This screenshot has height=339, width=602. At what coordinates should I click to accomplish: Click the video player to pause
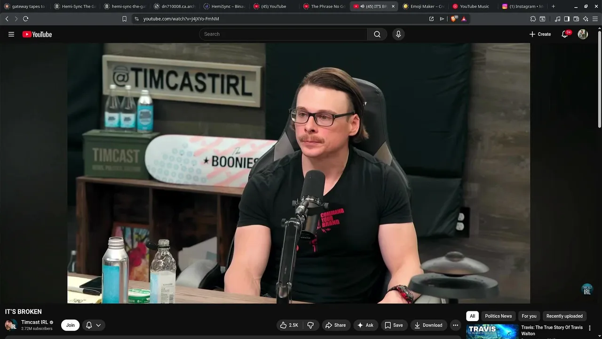click(x=299, y=173)
